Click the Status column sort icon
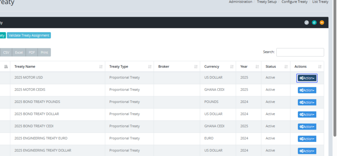The height and width of the screenshot is (156, 337). coord(286,67)
